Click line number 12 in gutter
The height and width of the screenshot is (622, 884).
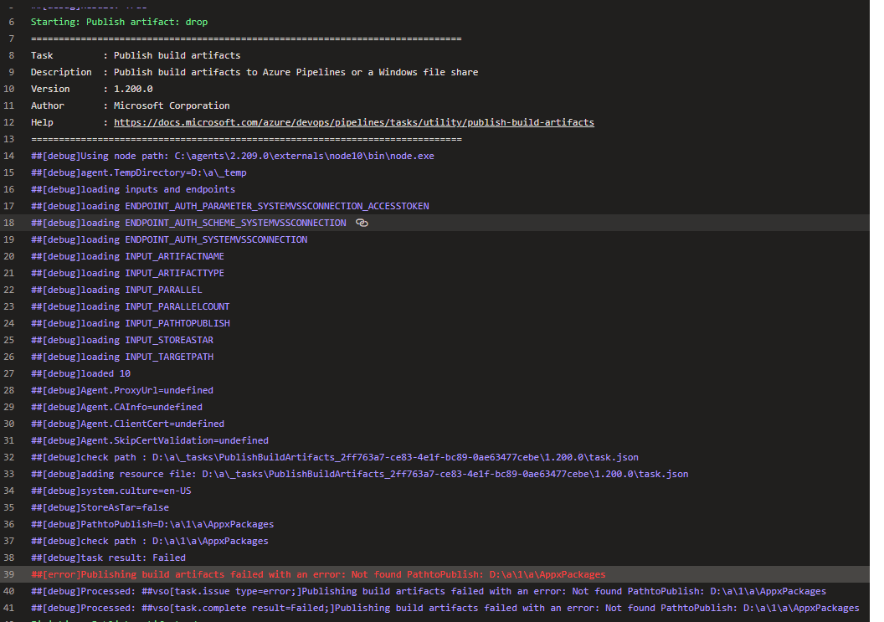[x=9, y=122]
